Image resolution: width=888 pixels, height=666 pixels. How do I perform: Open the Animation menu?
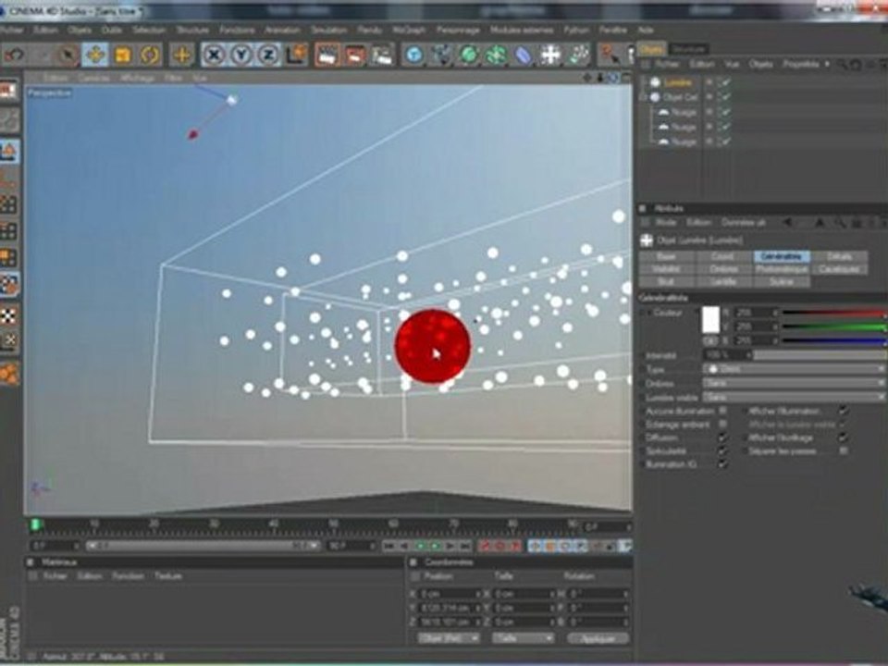[283, 30]
